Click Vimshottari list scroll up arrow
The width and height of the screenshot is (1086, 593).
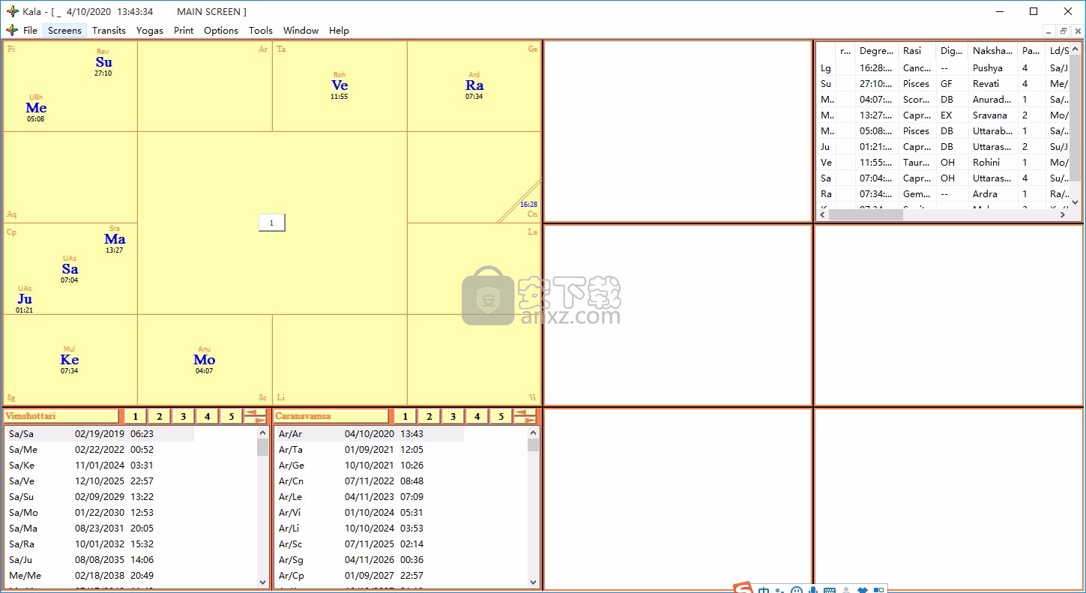[x=262, y=433]
